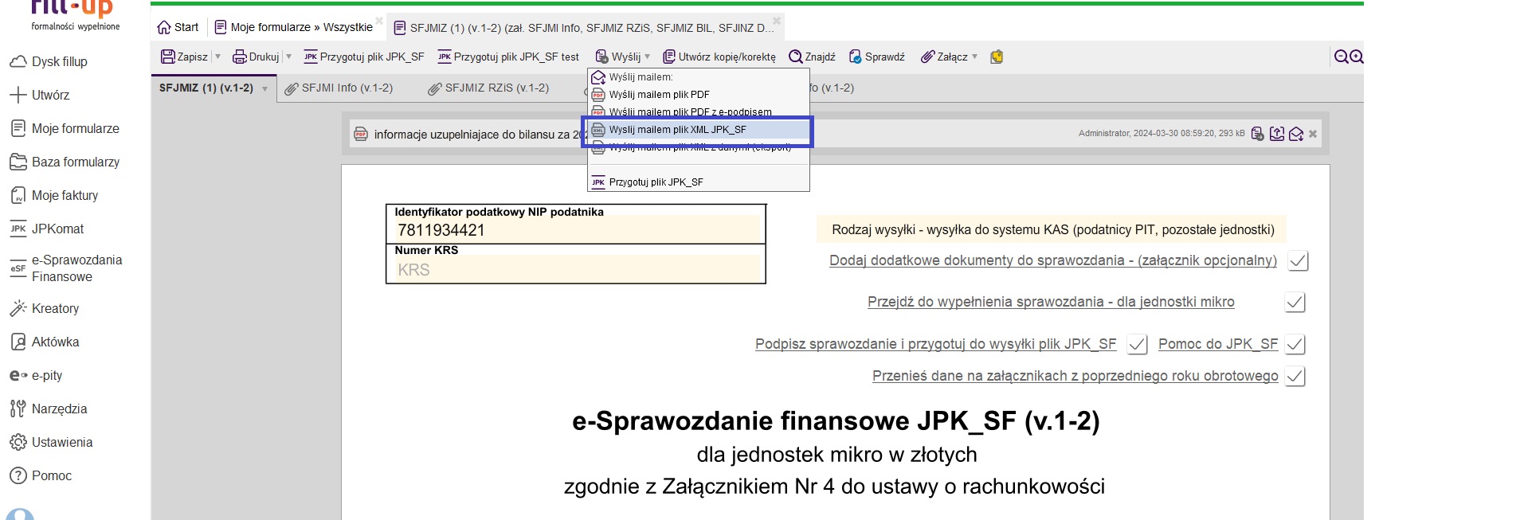This screenshot has width=1524, height=520.
Task: Click the Znajdź search button
Action: (x=812, y=57)
